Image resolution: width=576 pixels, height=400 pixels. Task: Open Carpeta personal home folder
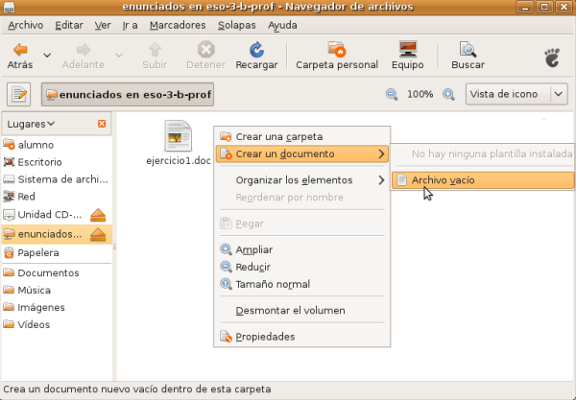(336, 49)
